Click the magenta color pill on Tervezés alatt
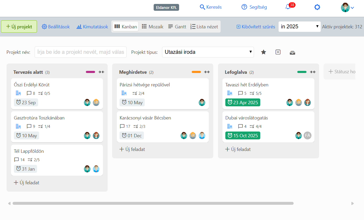Image resolution: width=364 pixels, height=220 pixels. click(x=90, y=72)
